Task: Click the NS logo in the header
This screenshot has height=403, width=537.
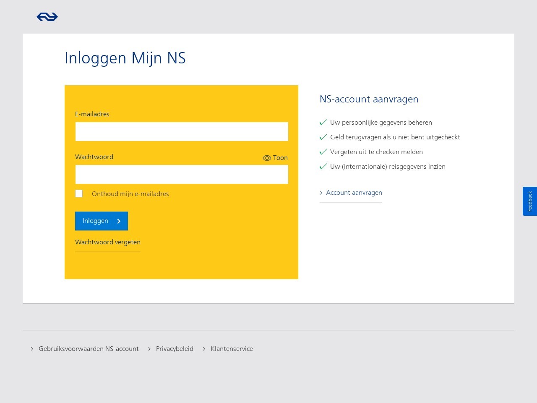Action: [47, 17]
